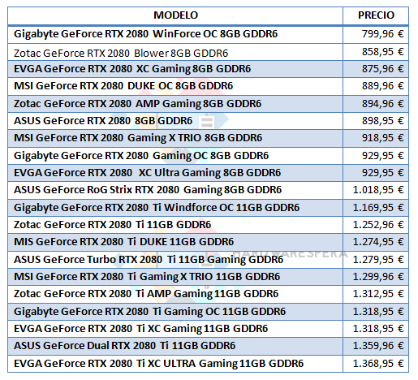Select Gigabyte GeForce RTX 2080 WinForce OC row

point(208,34)
